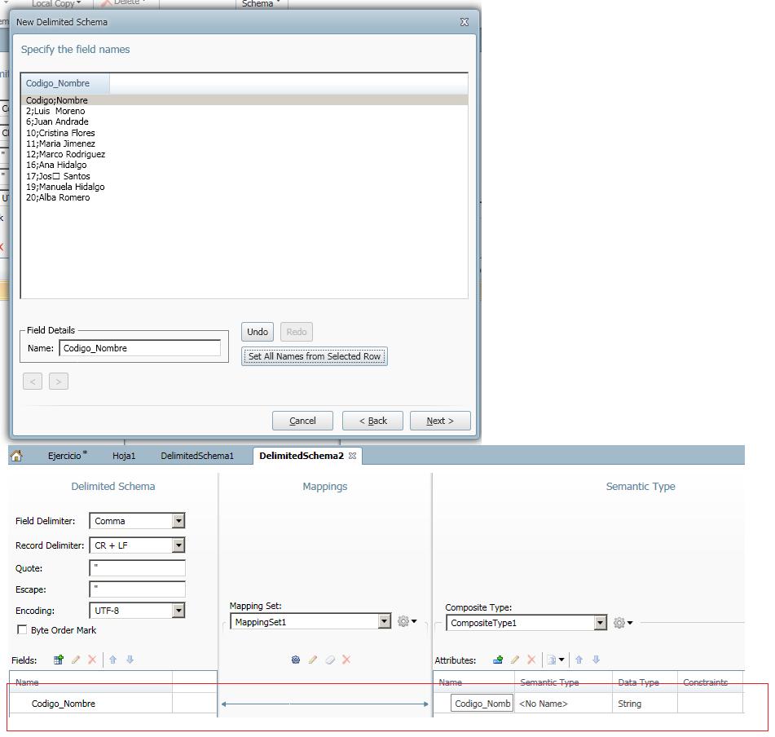The width and height of the screenshot is (775, 737).
Task: Open the Encoding UTF-8 dropdown
Action: (x=178, y=611)
